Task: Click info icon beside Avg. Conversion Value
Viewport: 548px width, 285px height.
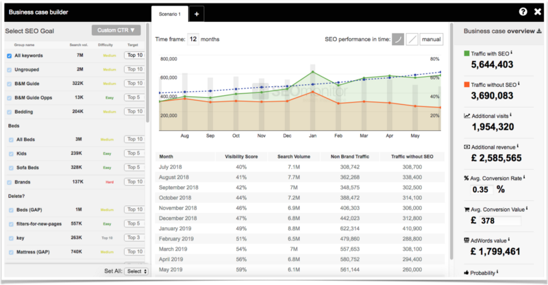Action: click(x=527, y=208)
